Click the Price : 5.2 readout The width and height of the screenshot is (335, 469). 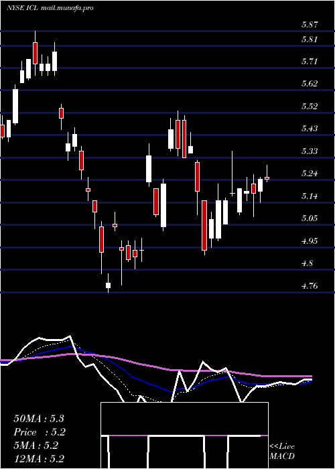coord(40,432)
